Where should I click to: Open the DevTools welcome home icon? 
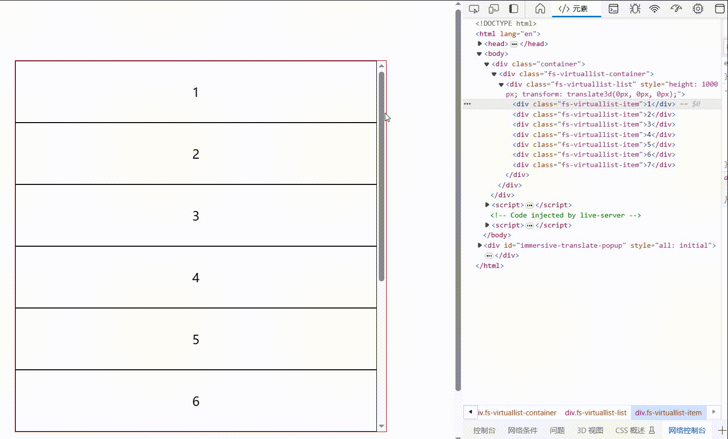coord(540,9)
